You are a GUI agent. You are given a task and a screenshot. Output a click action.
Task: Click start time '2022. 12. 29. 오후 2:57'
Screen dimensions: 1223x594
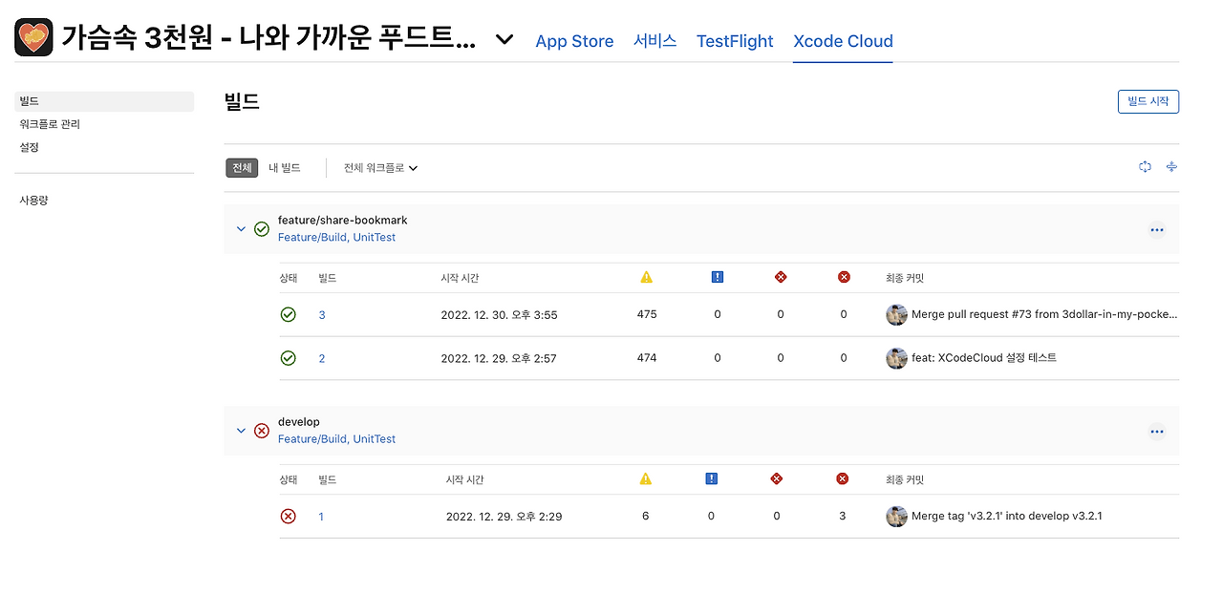point(499,358)
